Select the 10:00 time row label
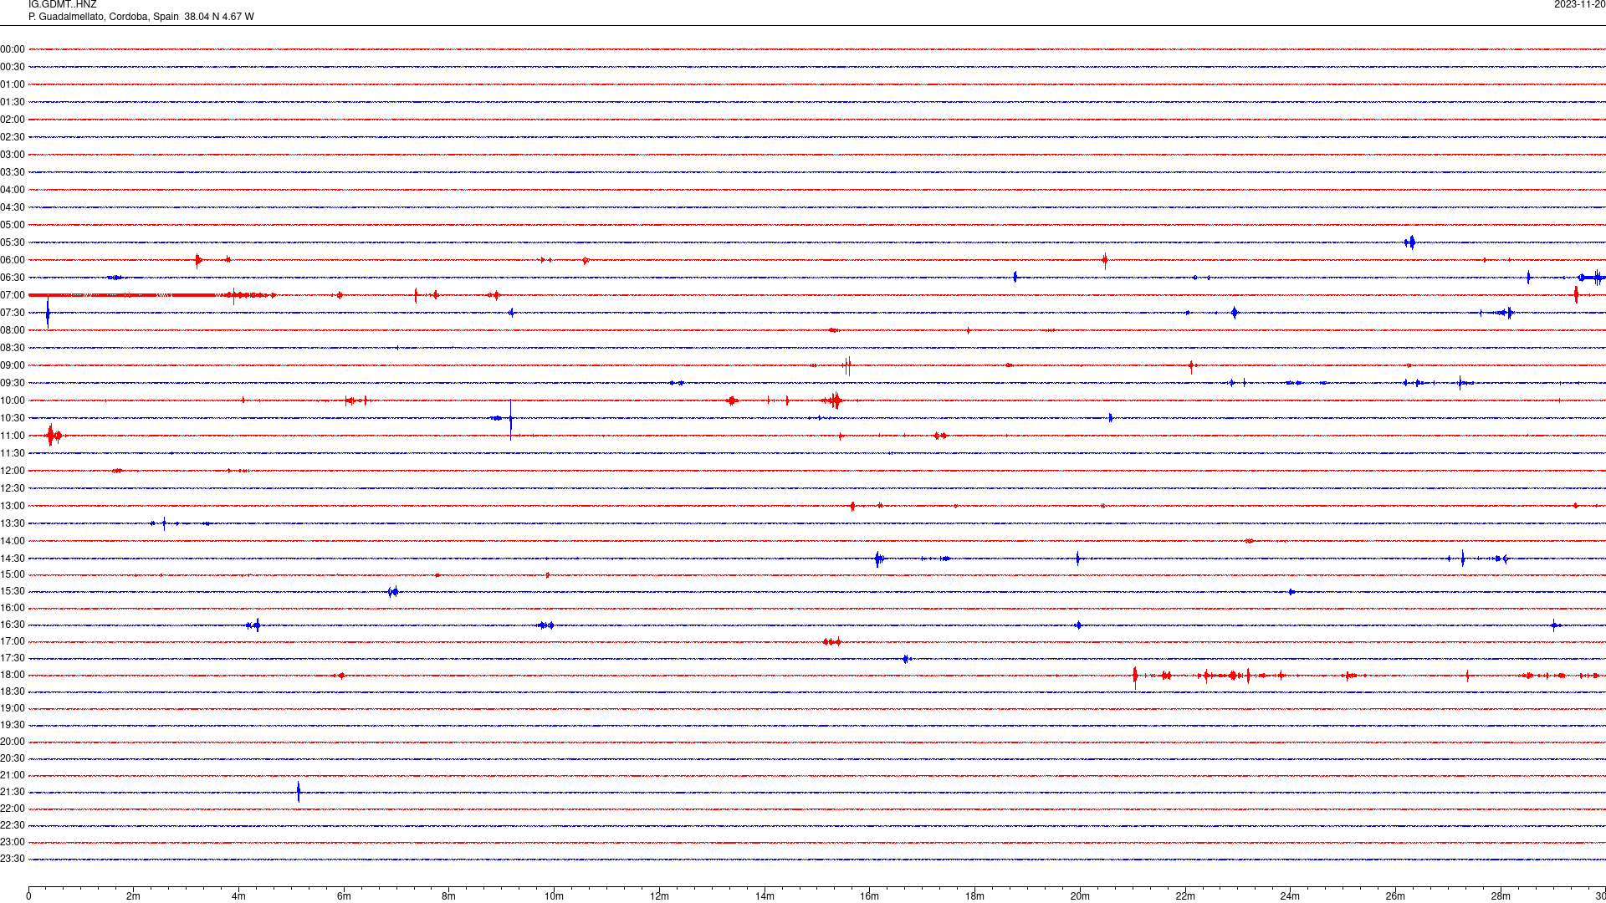The width and height of the screenshot is (1606, 903). [x=13, y=400]
